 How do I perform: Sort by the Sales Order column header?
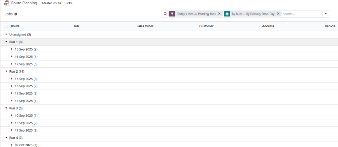(145, 26)
